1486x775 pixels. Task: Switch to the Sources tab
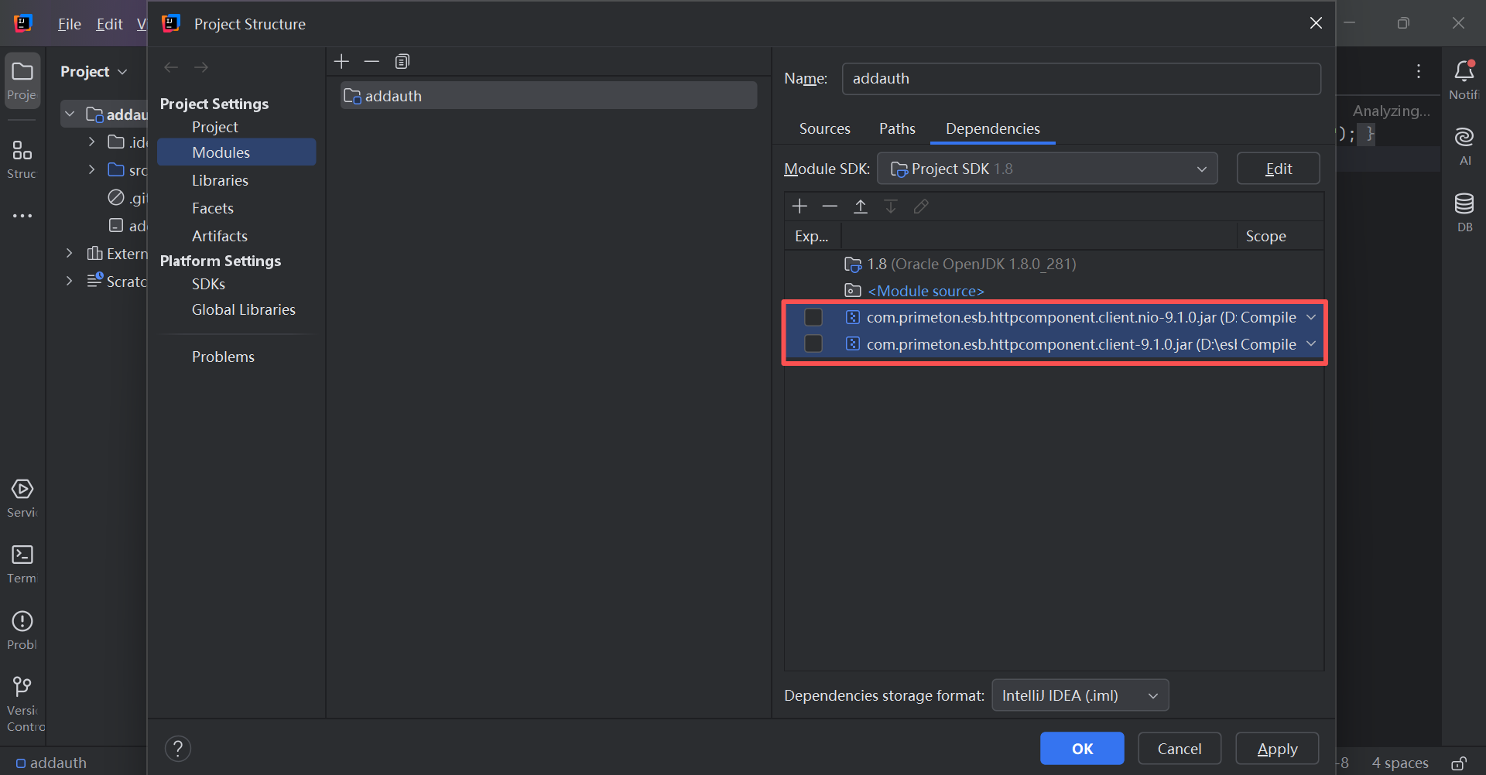tap(824, 129)
